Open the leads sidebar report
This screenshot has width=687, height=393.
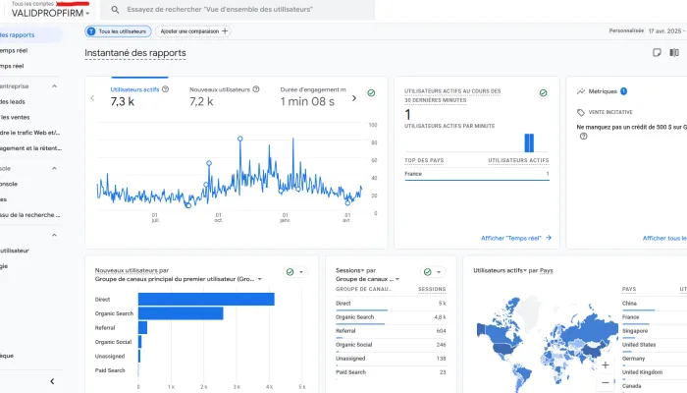click(x=13, y=102)
